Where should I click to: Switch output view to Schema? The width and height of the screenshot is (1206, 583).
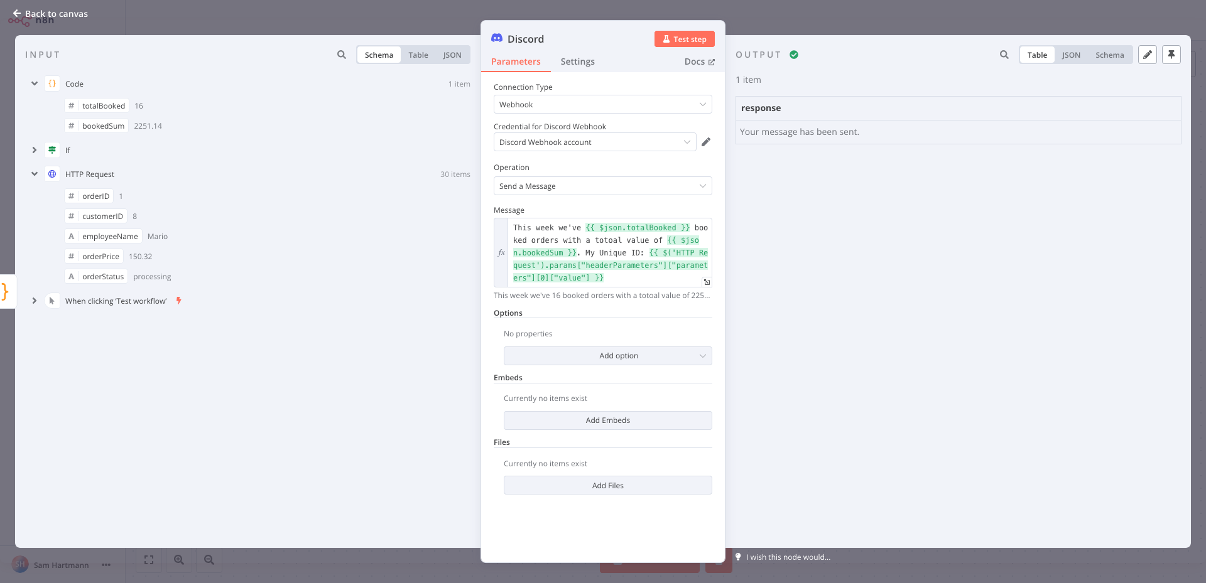1109,55
